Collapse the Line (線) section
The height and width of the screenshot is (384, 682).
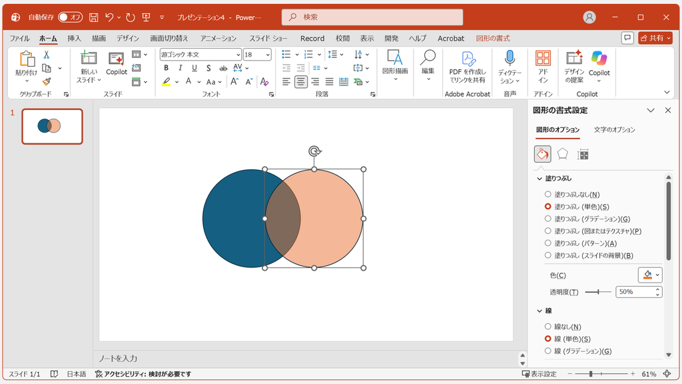pyautogui.click(x=539, y=311)
